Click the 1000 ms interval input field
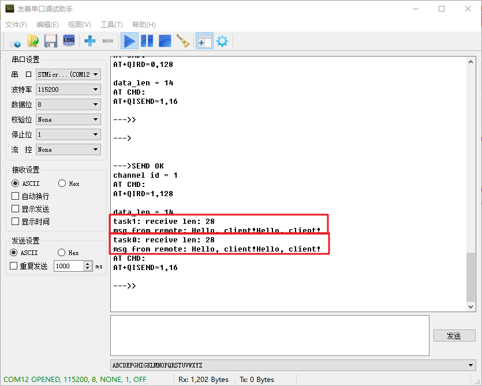 coord(69,266)
